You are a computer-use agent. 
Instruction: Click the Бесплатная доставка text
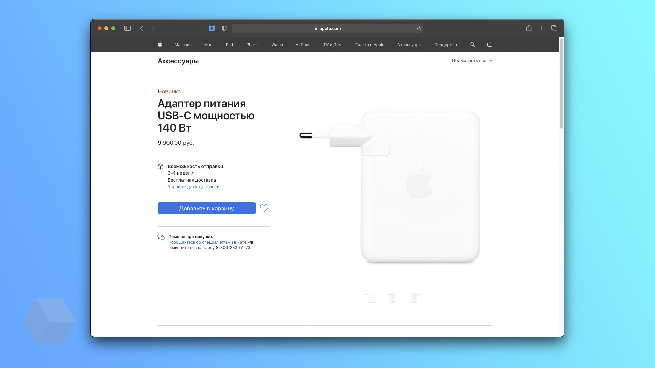coord(192,180)
